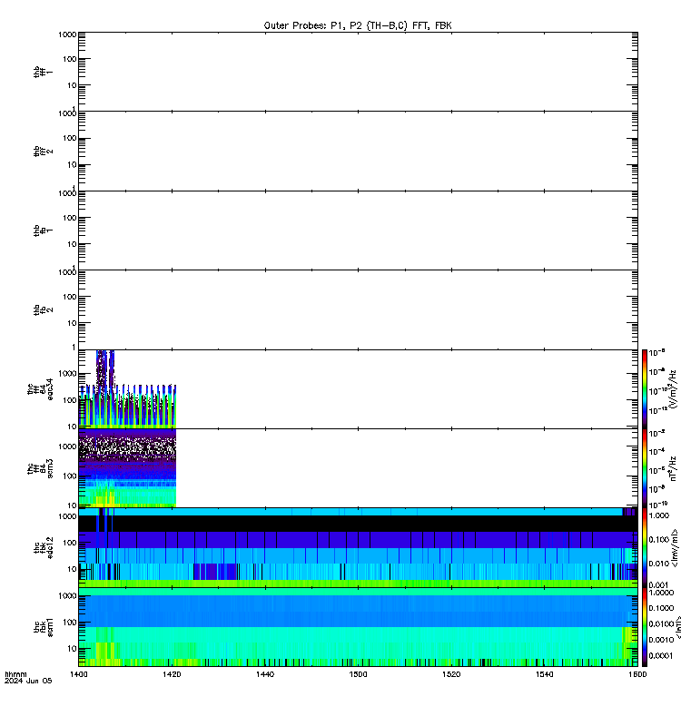The image size is (681, 726).
Task: Click the '1420' time axis label
Action: coord(172,674)
